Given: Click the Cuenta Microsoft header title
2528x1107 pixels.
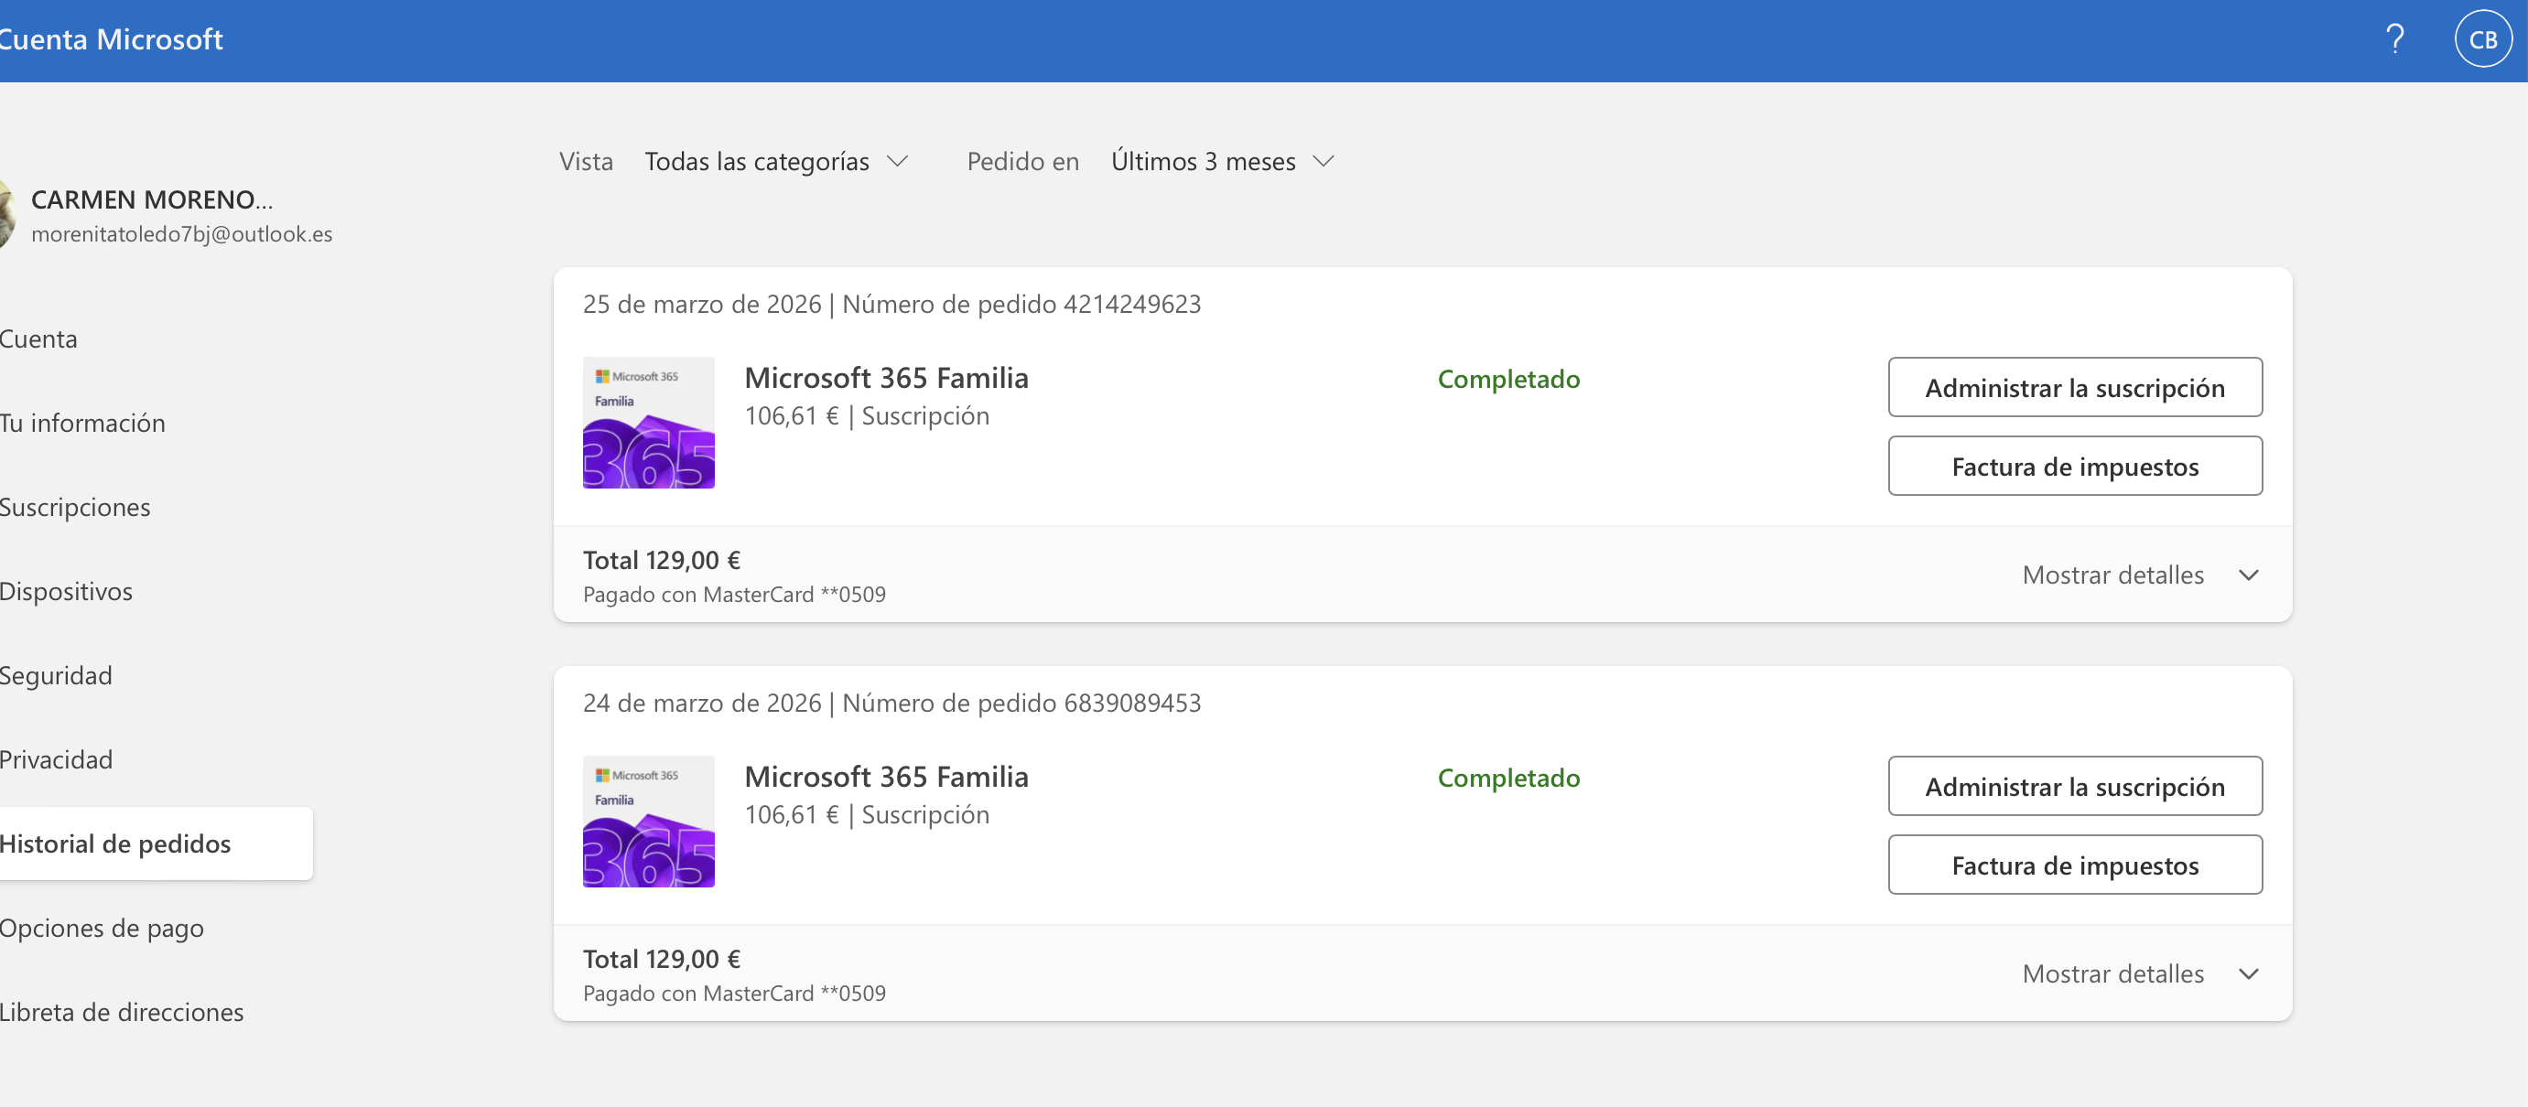Looking at the screenshot, I should (111, 39).
